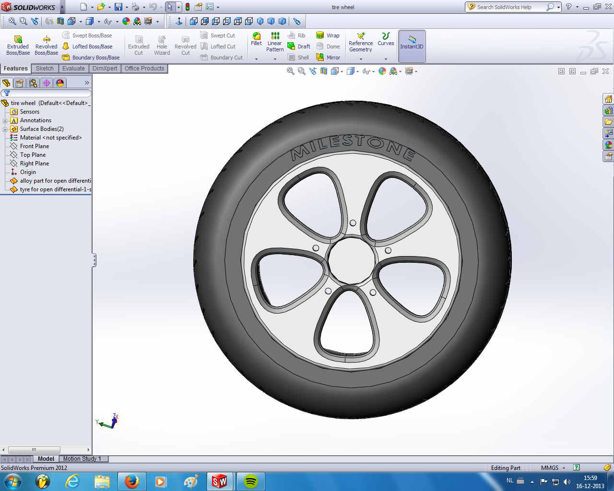Click Previous View in heads-up viewport toolbar
This screenshot has width=614, height=491.
(313, 71)
